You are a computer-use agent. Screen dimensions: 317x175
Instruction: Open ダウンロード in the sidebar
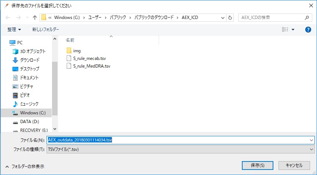30,60
